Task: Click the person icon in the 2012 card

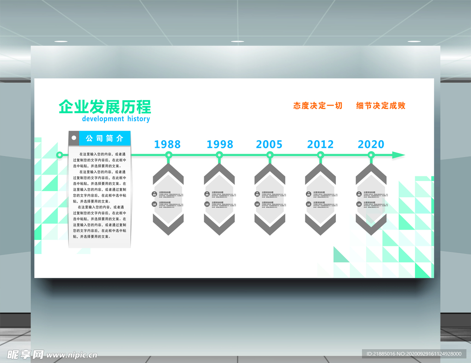Action: (x=308, y=194)
